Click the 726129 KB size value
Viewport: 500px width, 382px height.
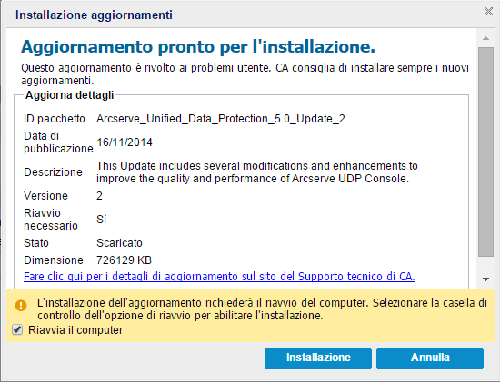coord(124,260)
